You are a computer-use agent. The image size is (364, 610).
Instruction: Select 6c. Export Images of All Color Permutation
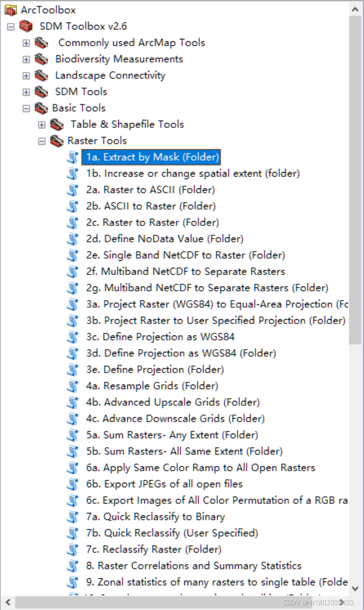(217, 501)
